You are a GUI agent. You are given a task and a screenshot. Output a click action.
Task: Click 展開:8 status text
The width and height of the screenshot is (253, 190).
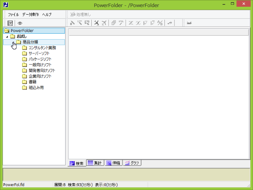(60, 185)
